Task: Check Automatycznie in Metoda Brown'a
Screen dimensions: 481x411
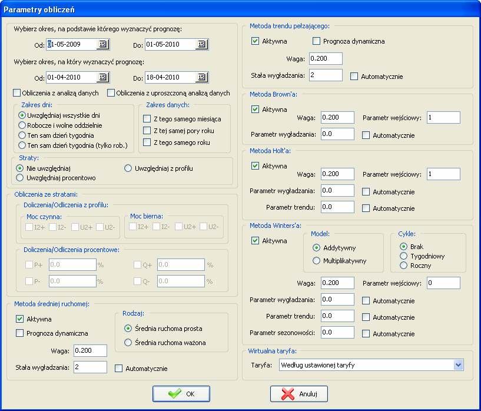Action: (366, 135)
